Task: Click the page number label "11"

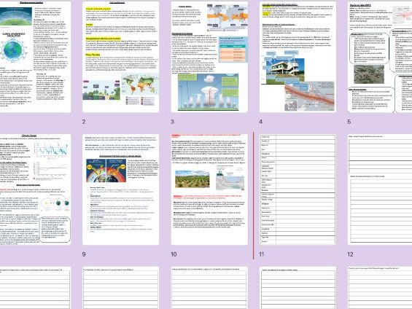Action: pyautogui.click(x=262, y=254)
